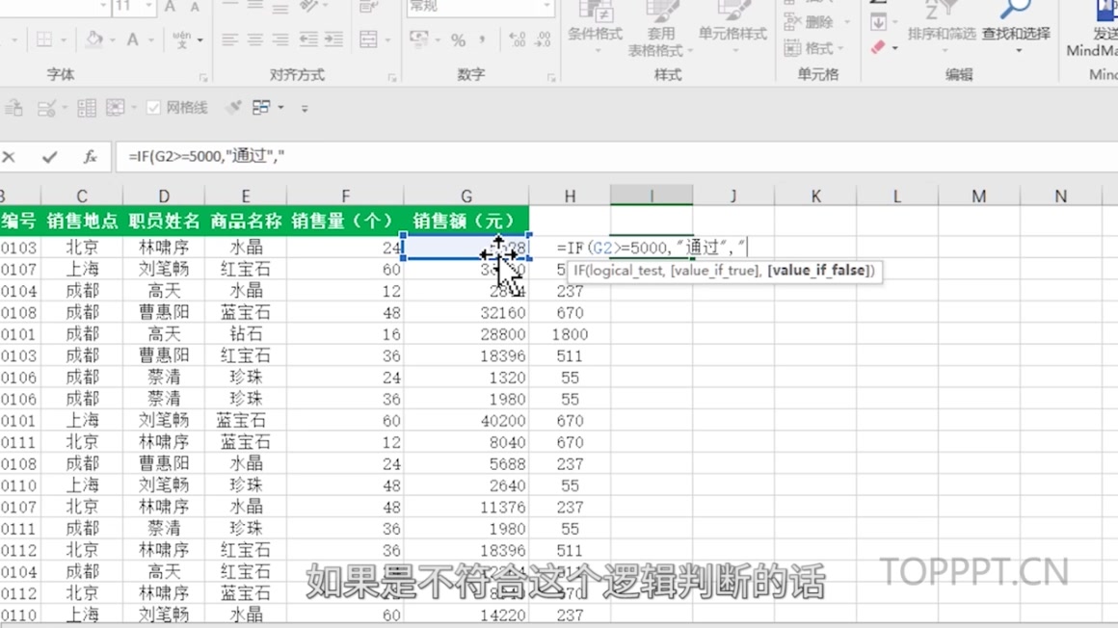Toggle middle vertical alignment

[x=254, y=8]
